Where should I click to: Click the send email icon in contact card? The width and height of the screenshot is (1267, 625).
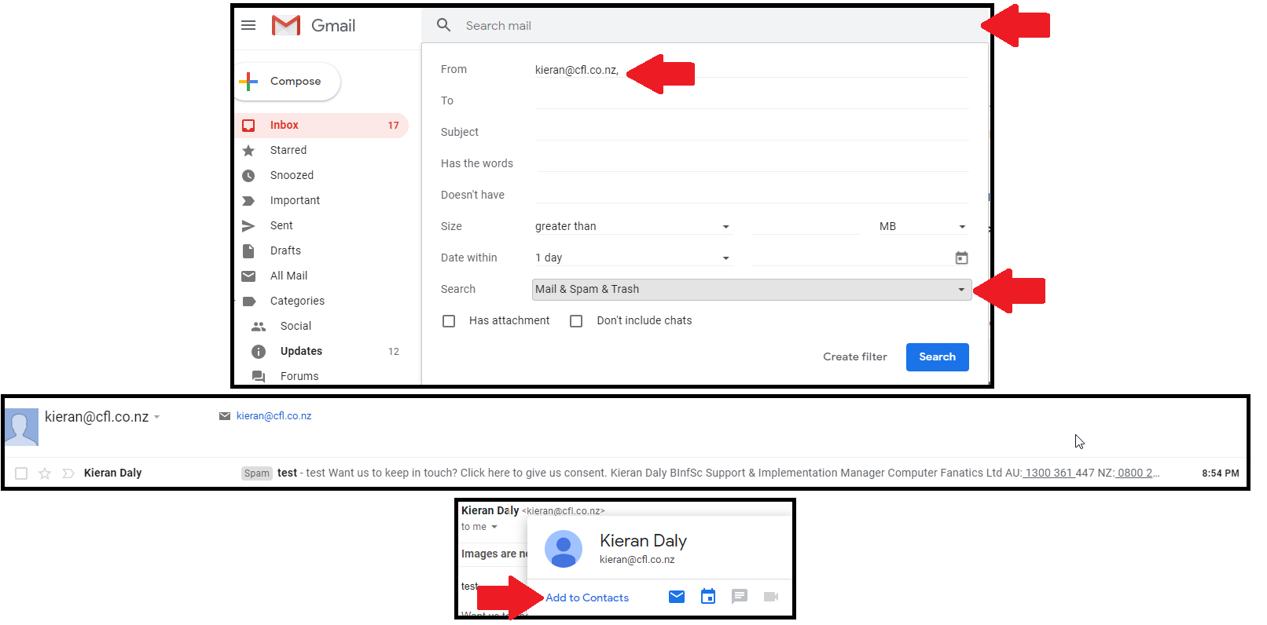[677, 597]
